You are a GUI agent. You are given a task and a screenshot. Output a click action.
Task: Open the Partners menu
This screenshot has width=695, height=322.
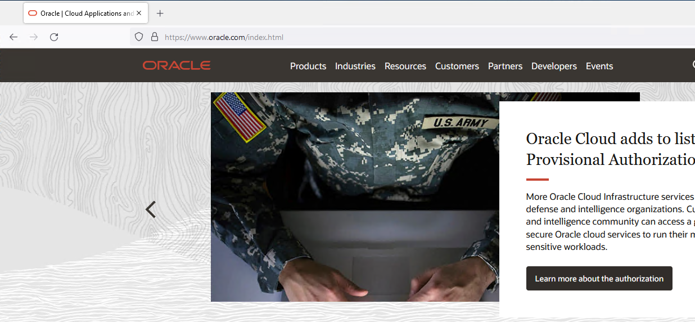click(x=506, y=66)
